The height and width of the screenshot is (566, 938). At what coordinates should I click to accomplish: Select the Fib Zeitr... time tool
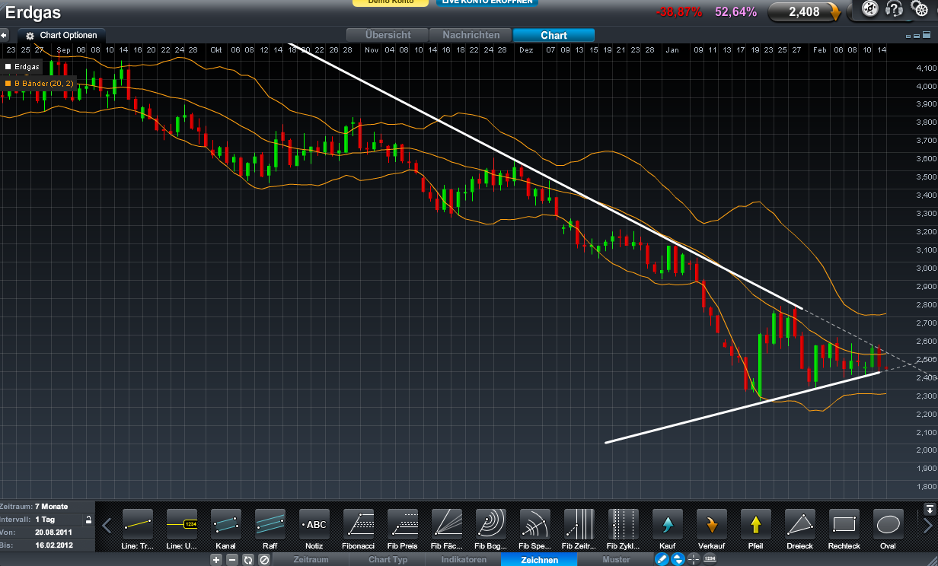pos(579,529)
